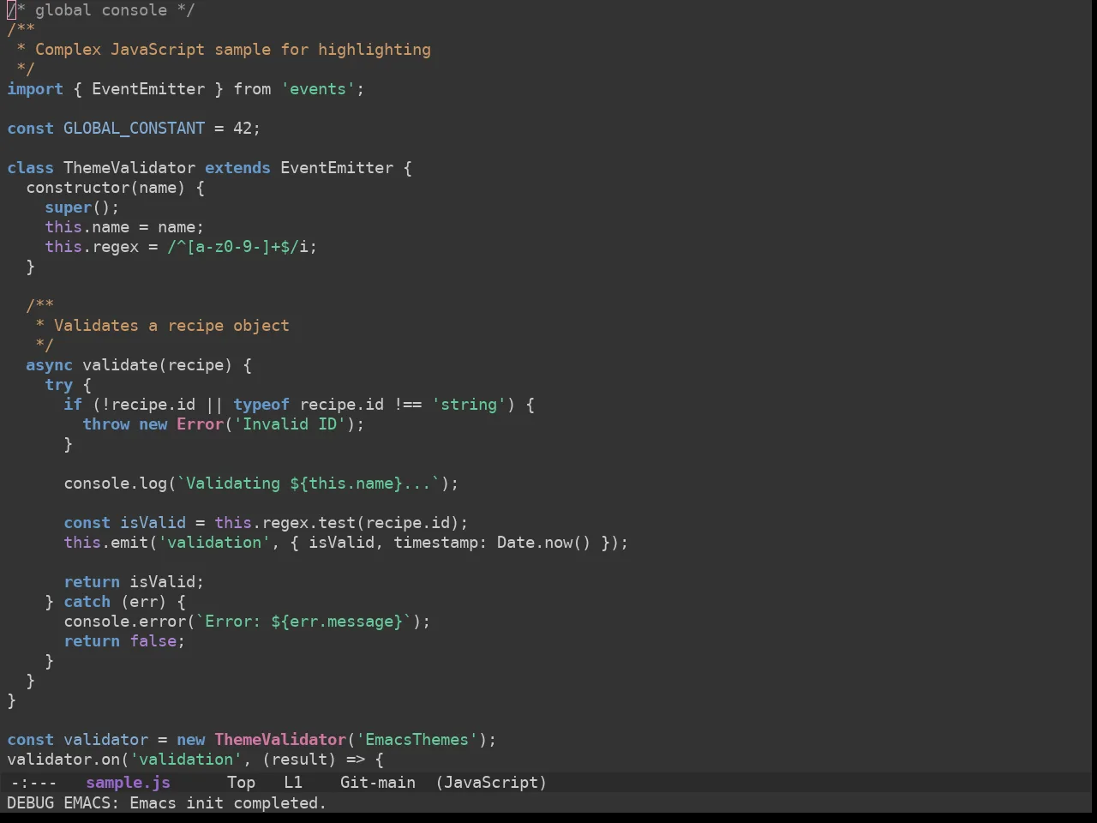Click the 'return isValid;' statement
1097x823 pixels.
pos(134,582)
